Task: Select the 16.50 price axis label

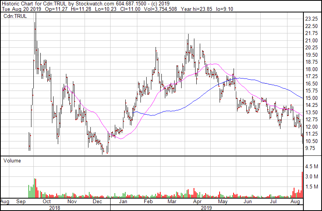Action: (x=312, y=84)
